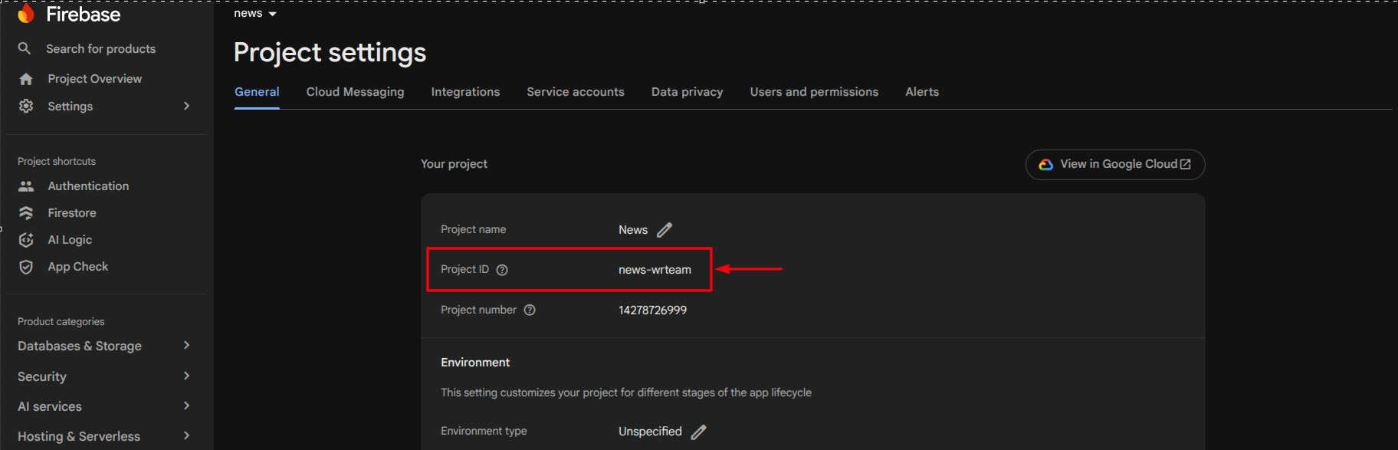This screenshot has height=450, width=1398.
Task: Click the search magnifier icon
Action: (25, 48)
